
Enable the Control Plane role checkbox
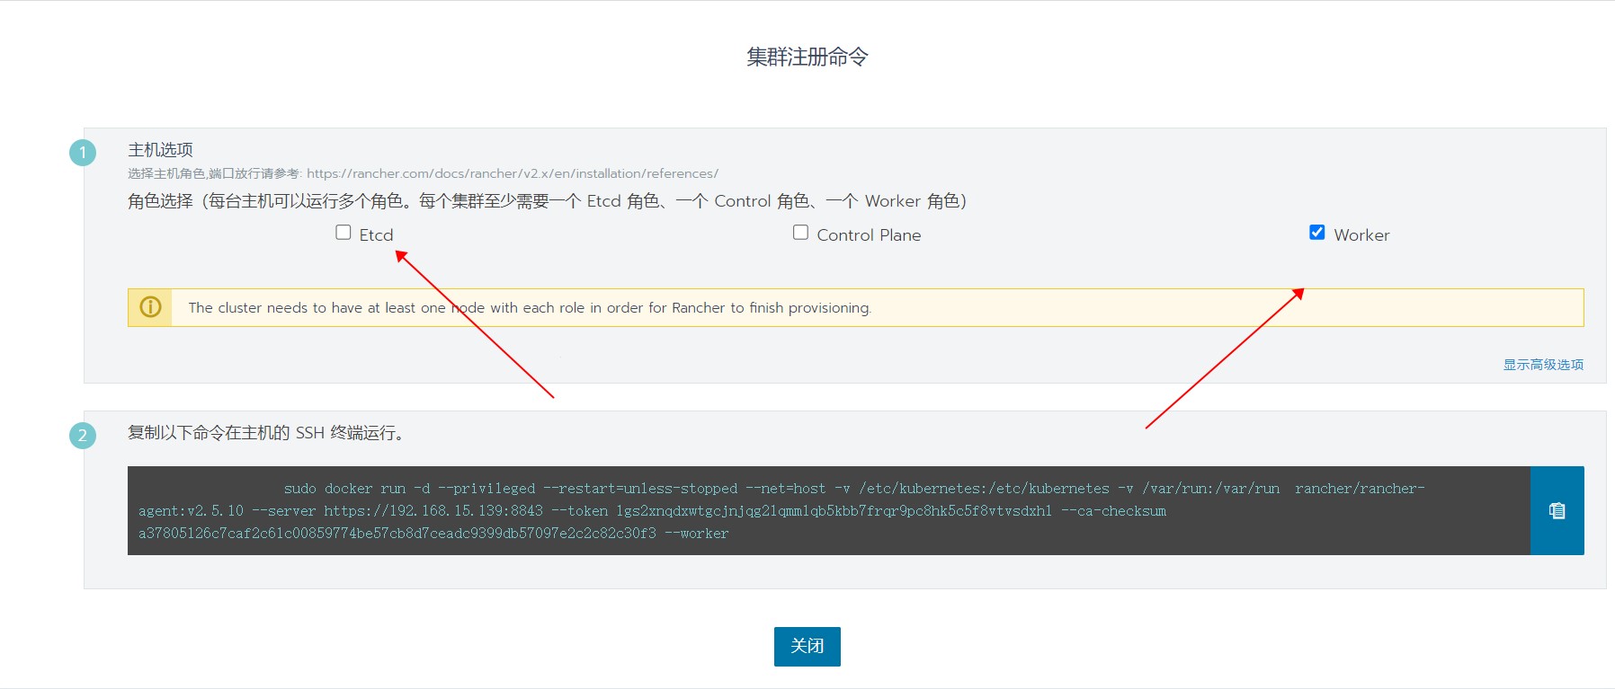[800, 233]
